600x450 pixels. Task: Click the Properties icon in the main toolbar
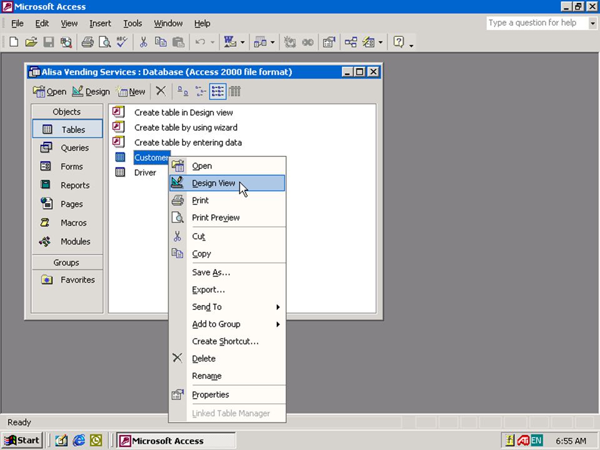point(329,42)
